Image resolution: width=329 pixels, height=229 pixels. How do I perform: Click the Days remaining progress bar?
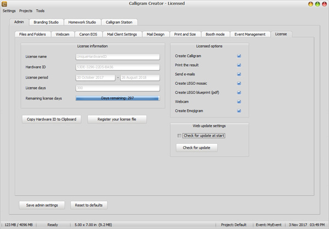coord(118,98)
